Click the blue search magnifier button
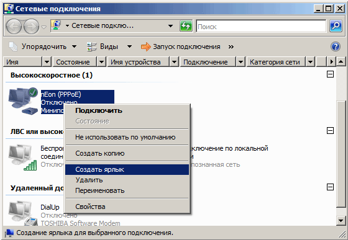This screenshot has width=348, height=240. [336, 26]
